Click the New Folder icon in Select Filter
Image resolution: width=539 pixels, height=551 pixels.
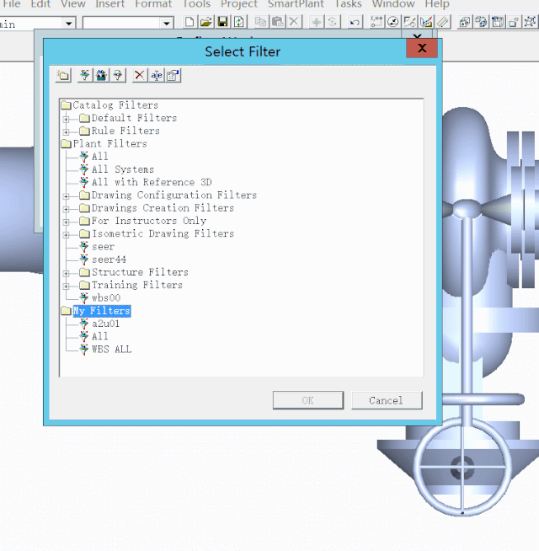64,75
